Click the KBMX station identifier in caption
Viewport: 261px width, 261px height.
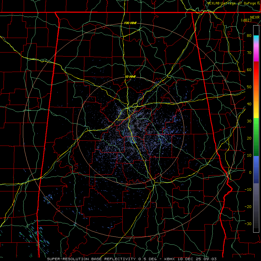coord(170,259)
